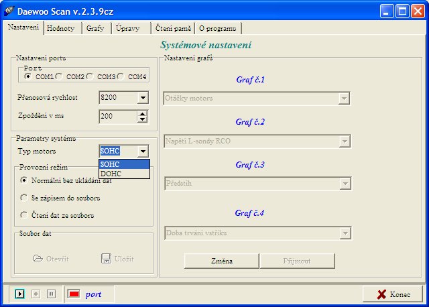Choose Se zápisem do souboru mode
The width and height of the screenshot is (429, 307).
point(24,198)
